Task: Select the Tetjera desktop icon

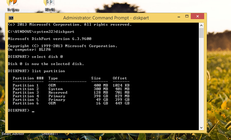Action: 12,4
